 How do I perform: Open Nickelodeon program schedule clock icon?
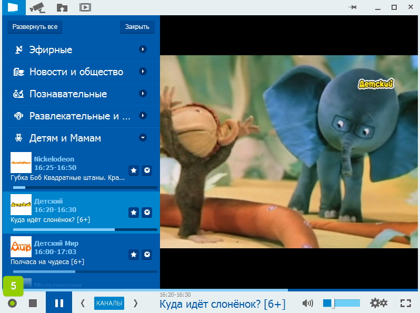147,170
